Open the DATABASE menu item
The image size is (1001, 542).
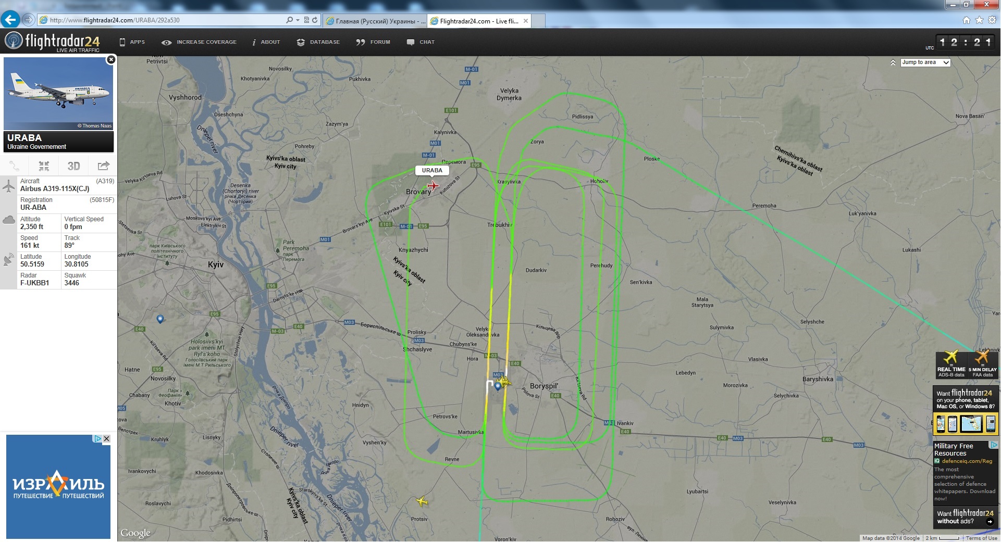click(318, 42)
